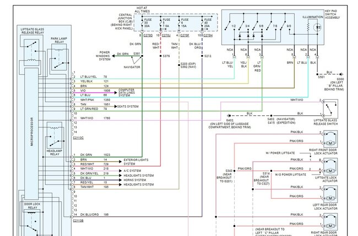Click the 'W/O POWER LIFTGATE' label
The image size is (358, 236).
click(290, 175)
